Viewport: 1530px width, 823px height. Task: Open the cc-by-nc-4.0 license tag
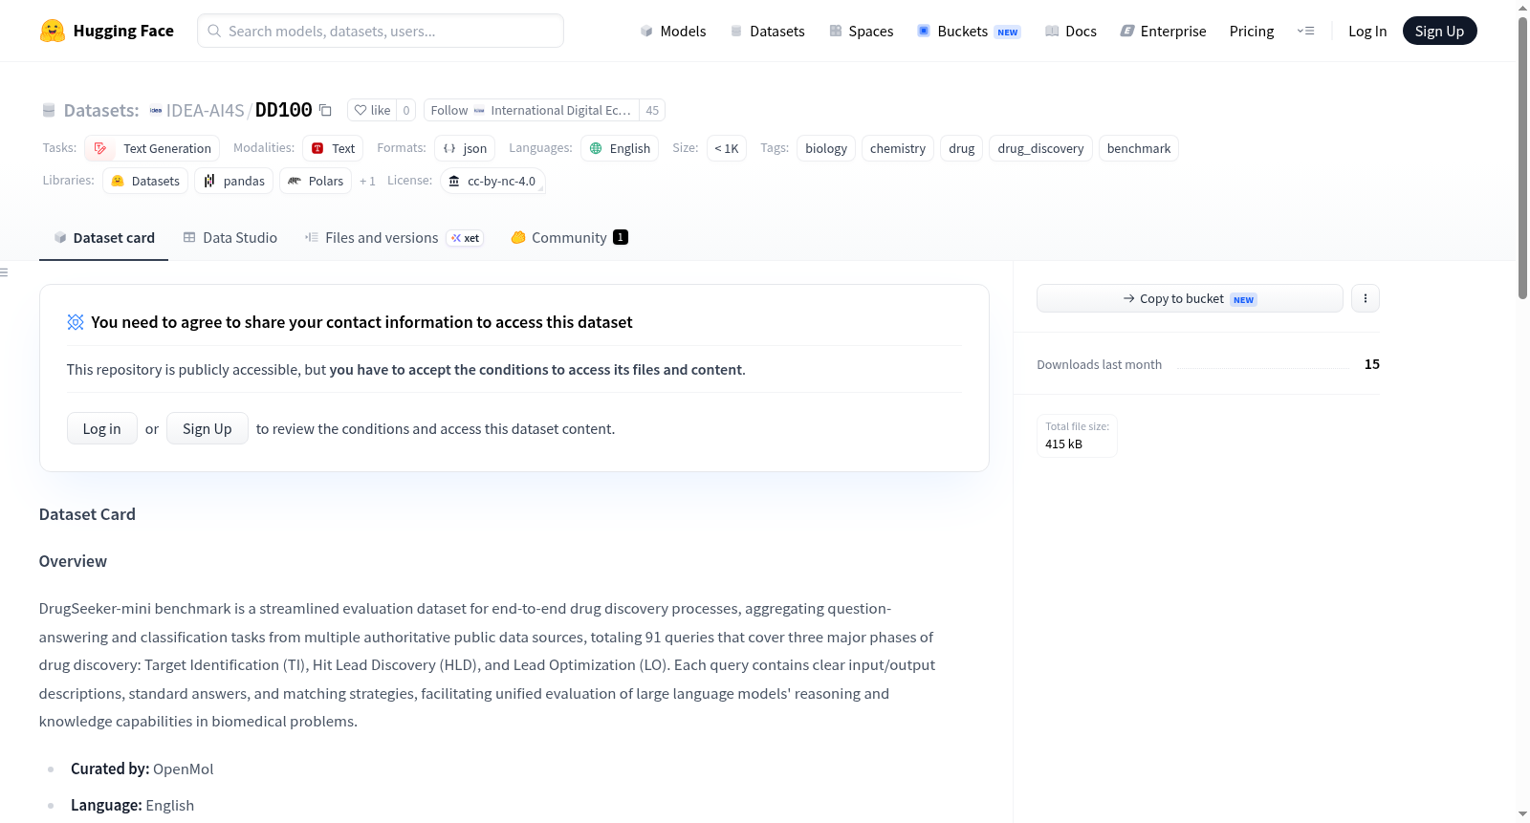click(x=492, y=181)
